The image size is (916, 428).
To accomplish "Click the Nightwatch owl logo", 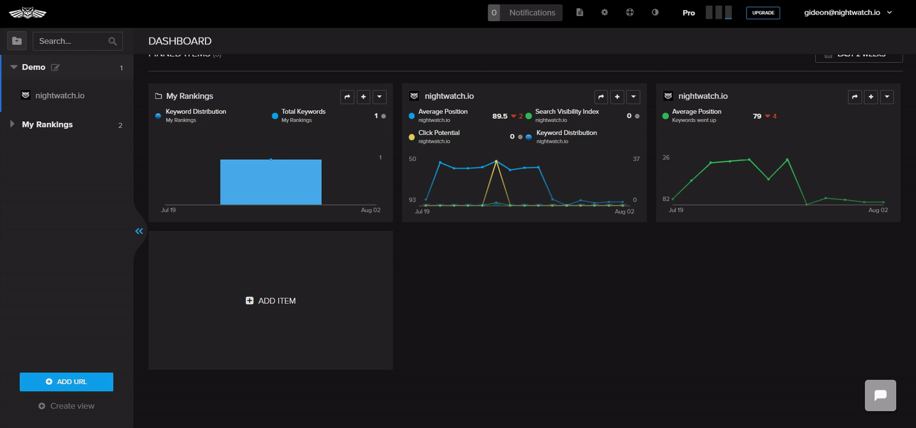I will tap(28, 13).
